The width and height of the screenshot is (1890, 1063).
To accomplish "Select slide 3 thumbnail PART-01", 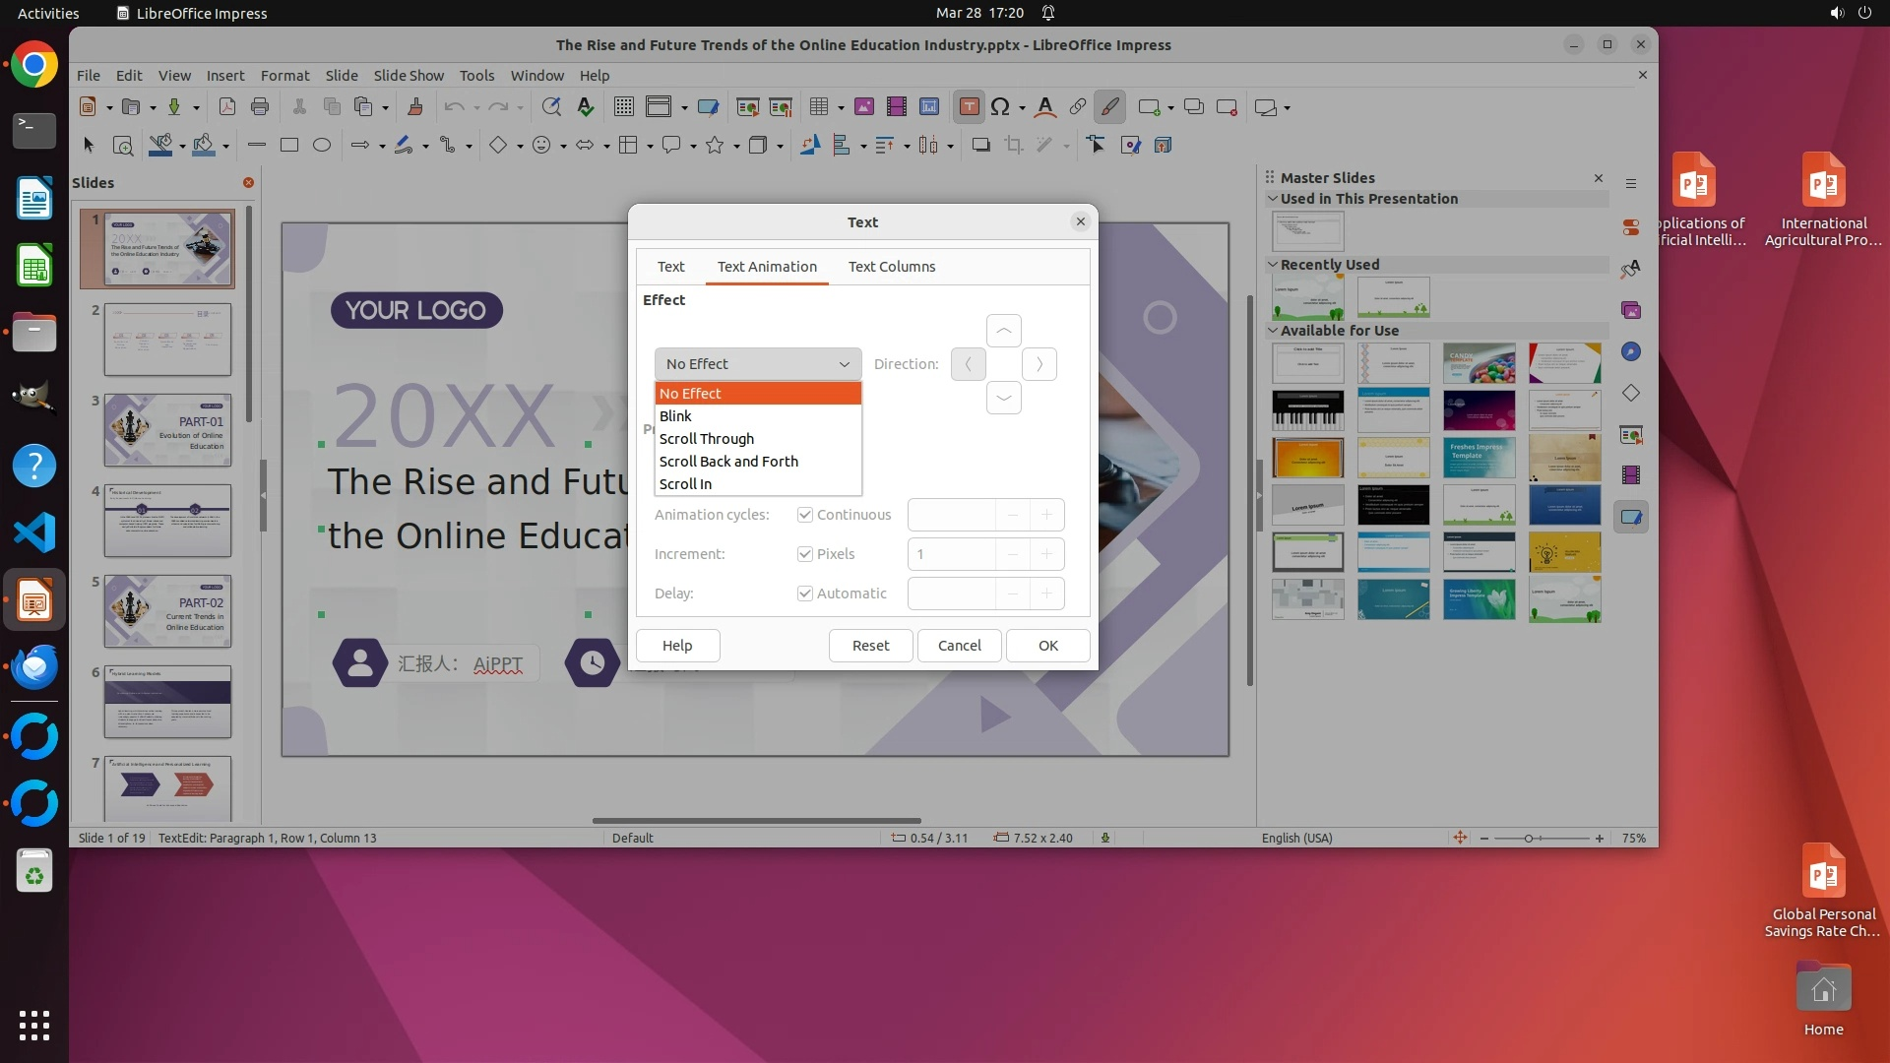I will [167, 430].
